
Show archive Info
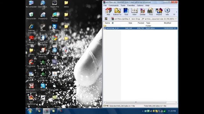167,12
